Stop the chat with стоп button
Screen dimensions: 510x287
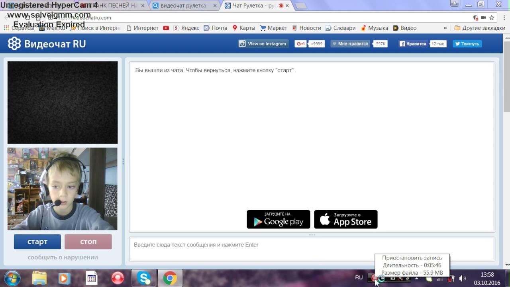(88, 242)
